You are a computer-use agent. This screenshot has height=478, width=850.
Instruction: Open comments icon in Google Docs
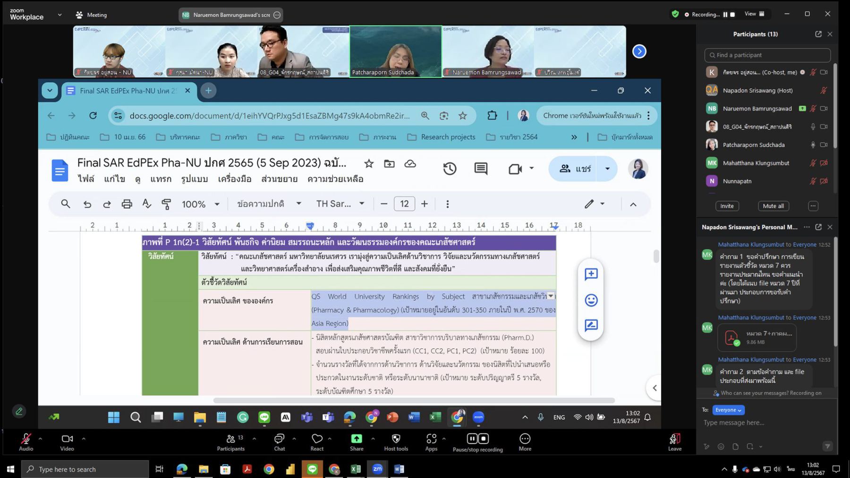pyautogui.click(x=481, y=168)
